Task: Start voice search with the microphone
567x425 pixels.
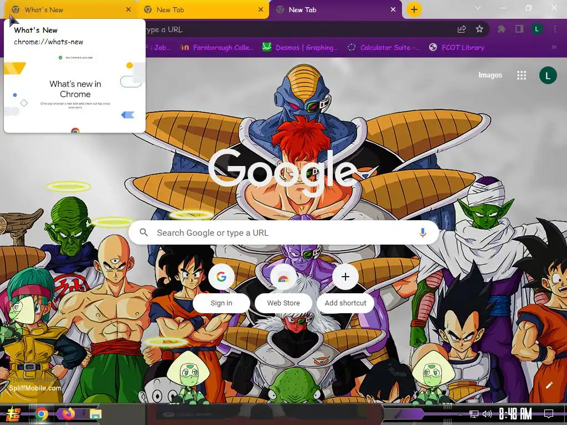Action: tap(422, 233)
